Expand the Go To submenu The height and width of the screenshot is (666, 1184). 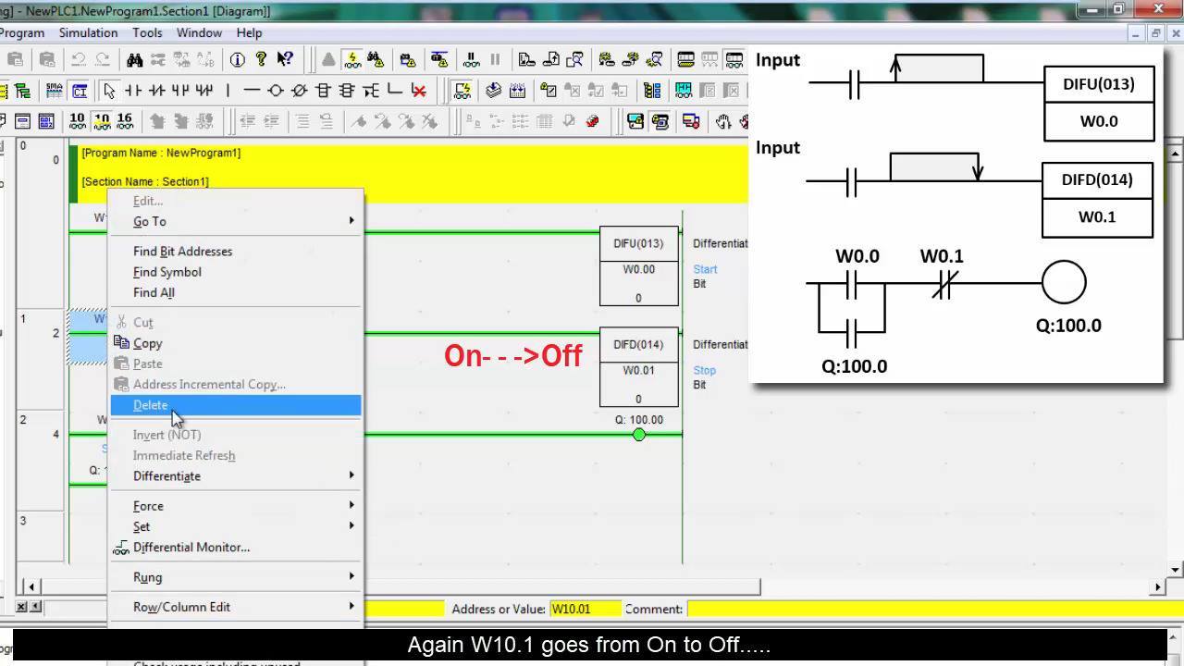(236, 222)
